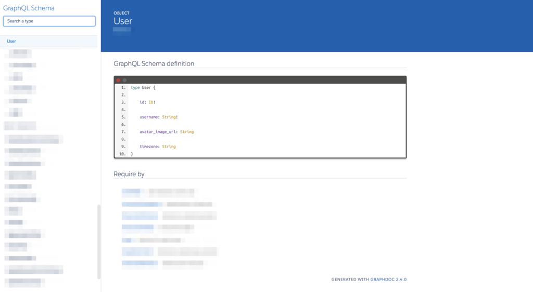Click the 'Search a type' input field
This screenshot has width=533, height=292.
point(49,21)
